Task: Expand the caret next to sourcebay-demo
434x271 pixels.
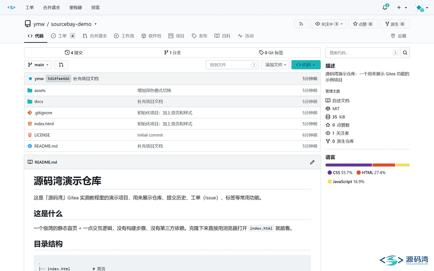Action: point(95,24)
